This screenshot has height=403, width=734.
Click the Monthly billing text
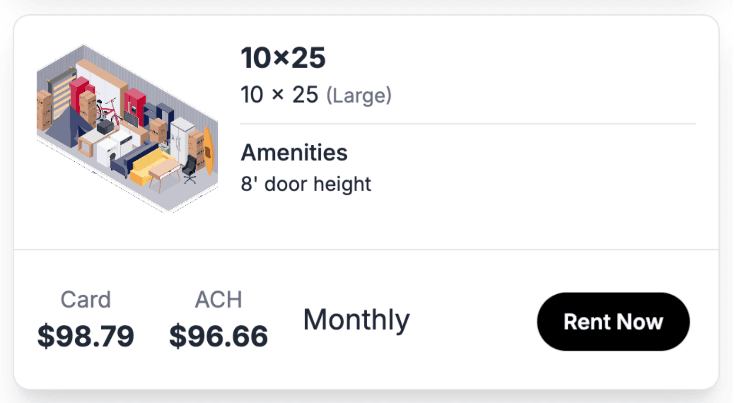pyautogui.click(x=356, y=320)
